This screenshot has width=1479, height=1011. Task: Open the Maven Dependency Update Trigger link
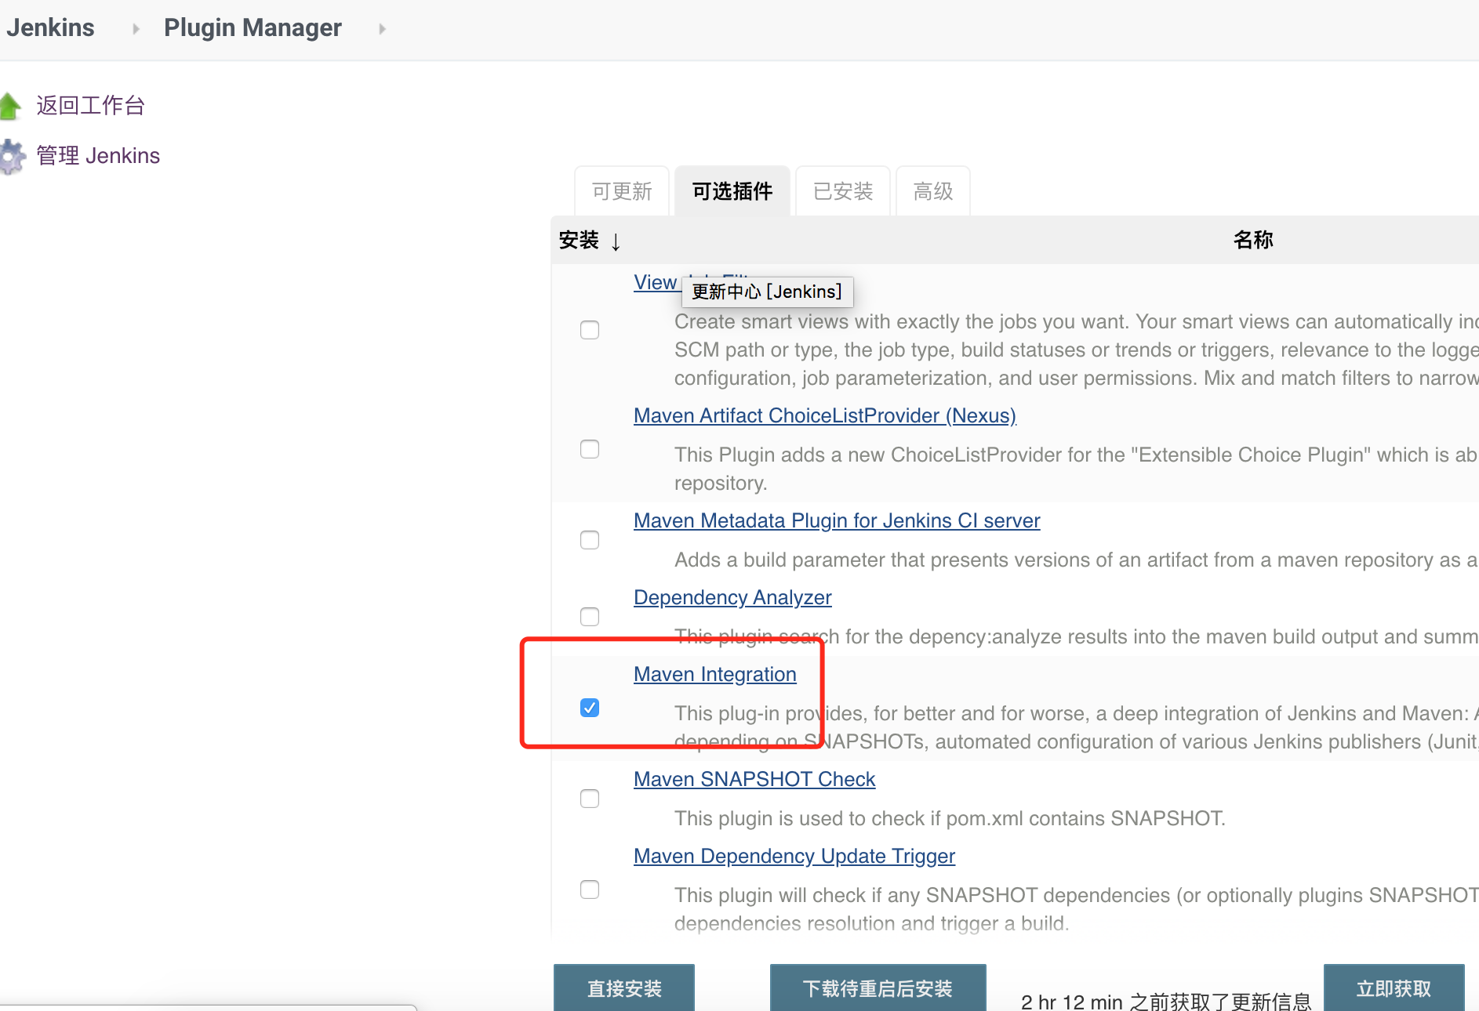click(x=794, y=856)
